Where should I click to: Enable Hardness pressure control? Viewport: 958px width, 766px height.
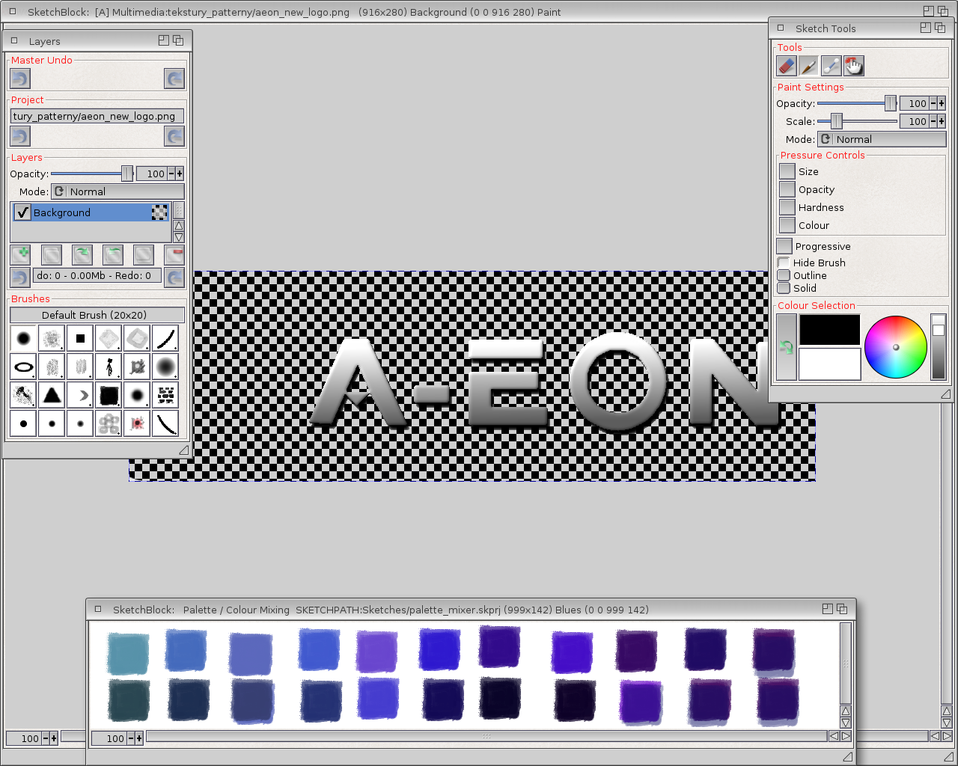[x=787, y=207]
